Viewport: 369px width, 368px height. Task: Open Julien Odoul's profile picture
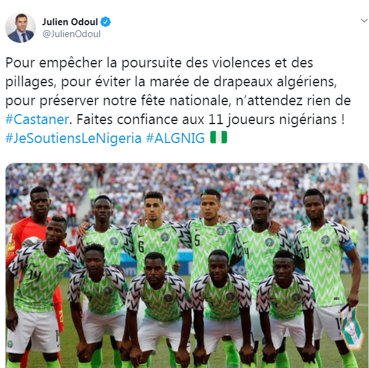[21, 28]
